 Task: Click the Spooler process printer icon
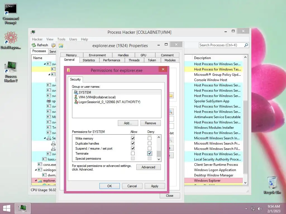[49, 101]
